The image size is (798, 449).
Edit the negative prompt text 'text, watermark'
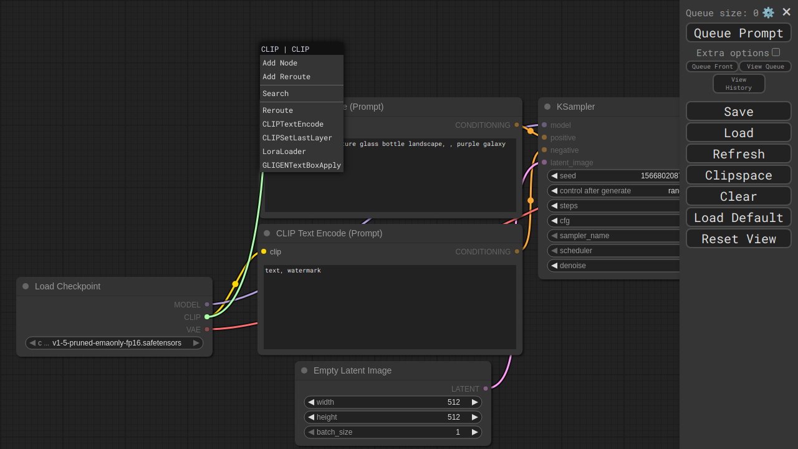(390, 306)
